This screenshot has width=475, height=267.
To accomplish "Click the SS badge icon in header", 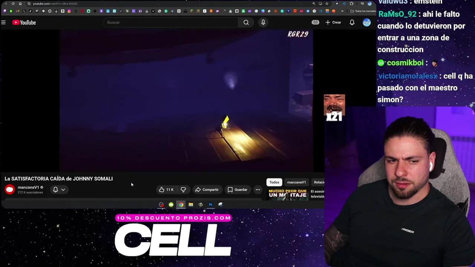I will tap(315, 23).
